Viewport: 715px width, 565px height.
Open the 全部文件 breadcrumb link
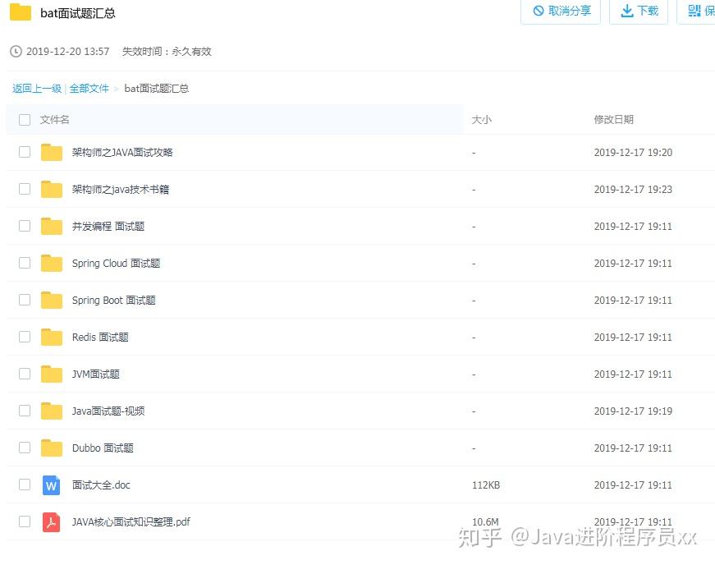89,88
